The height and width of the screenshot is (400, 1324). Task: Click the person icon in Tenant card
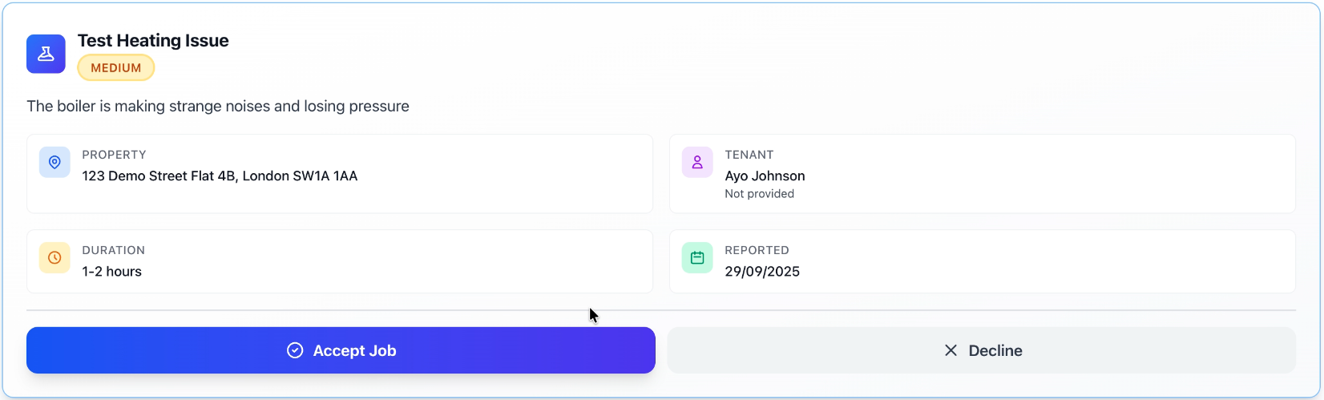[697, 162]
